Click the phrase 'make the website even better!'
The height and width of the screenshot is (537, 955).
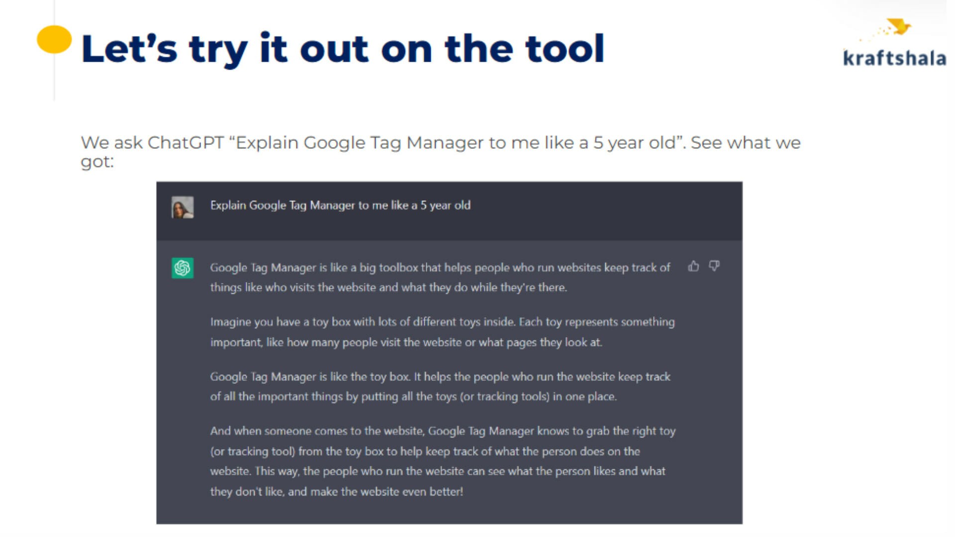click(x=386, y=492)
